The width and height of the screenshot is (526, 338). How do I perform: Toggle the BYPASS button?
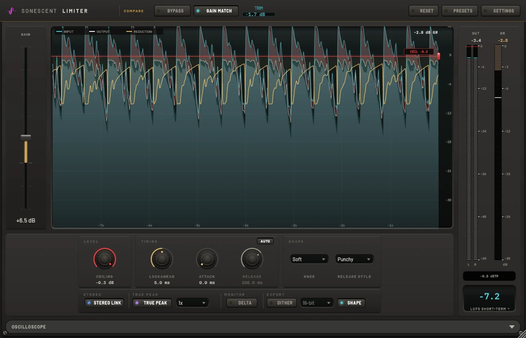click(x=172, y=11)
